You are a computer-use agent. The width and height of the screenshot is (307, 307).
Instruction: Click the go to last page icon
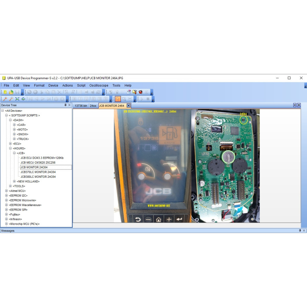tap(49, 99)
